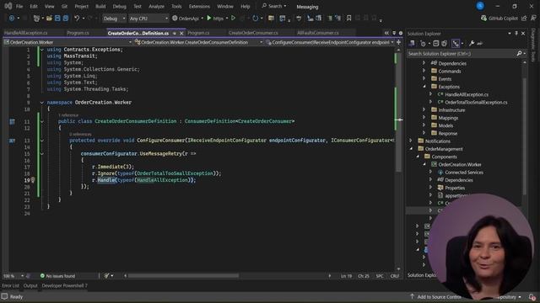Expand the Events folder
The height and width of the screenshot is (303, 540).
pyautogui.click(x=424, y=79)
